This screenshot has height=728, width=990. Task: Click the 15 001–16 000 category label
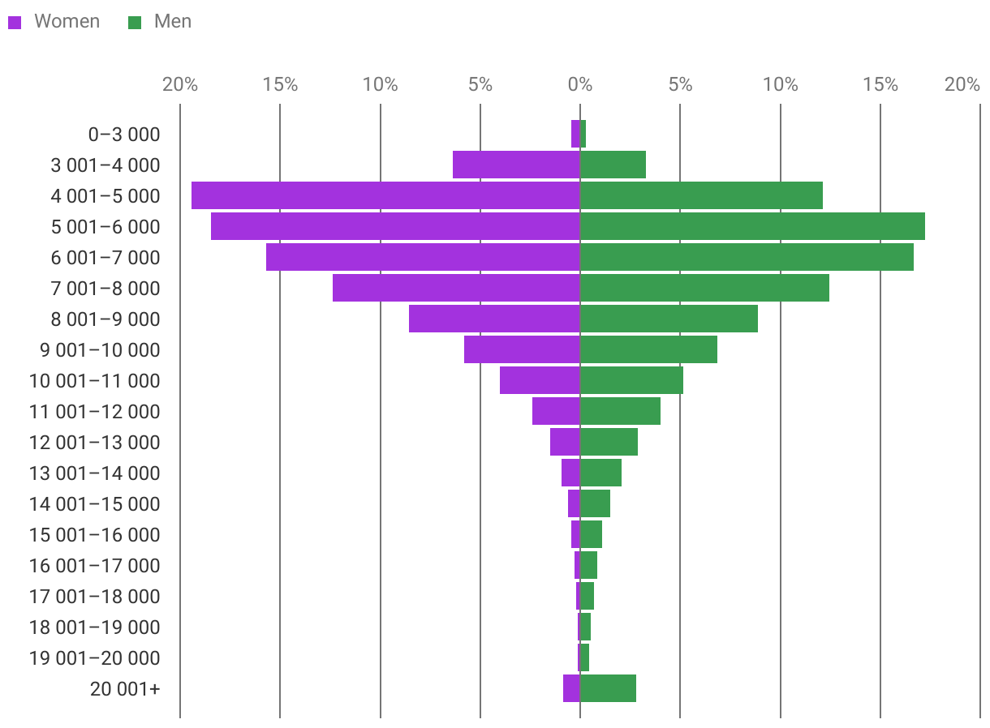point(95,535)
